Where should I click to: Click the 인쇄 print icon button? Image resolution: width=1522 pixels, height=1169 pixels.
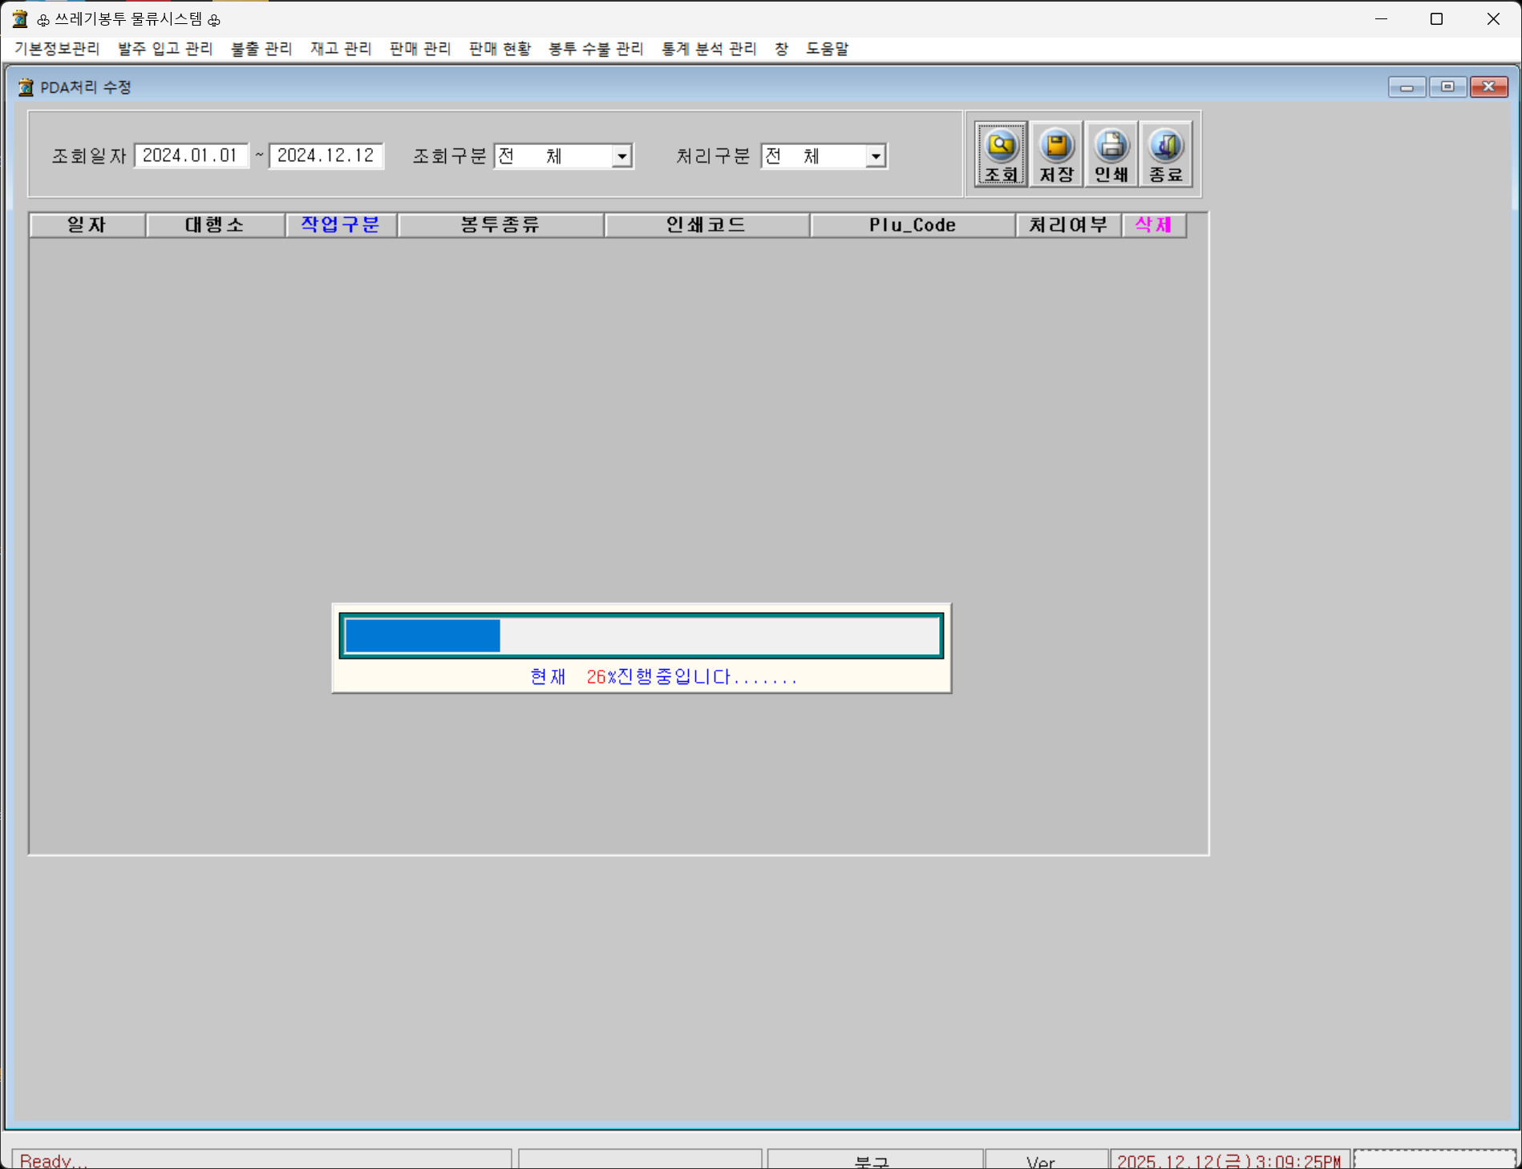(x=1111, y=154)
